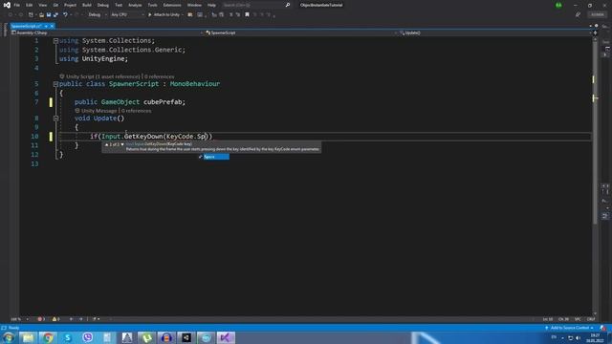Click the Save icon in toolbar
Image resolution: width=612 pixels, height=344 pixels.
(x=49, y=15)
